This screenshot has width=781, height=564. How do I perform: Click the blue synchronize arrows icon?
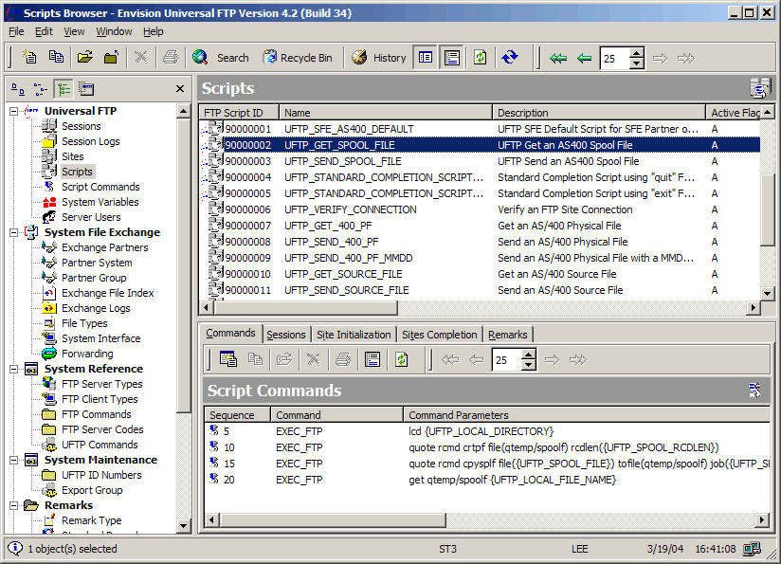pyautogui.click(x=510, y=58)
